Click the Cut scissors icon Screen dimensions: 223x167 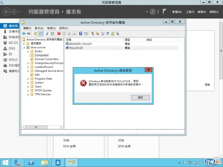[x=47, y=34]
